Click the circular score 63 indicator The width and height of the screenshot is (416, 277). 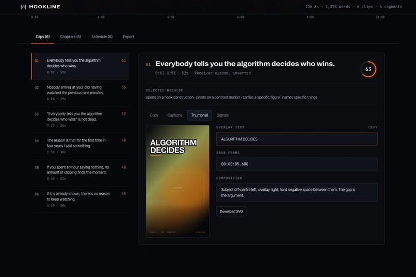pos(368,69)
